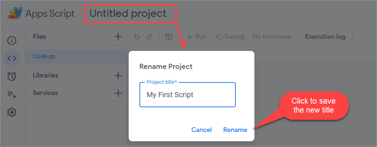
Task: Select the Editor code icon in sidebar
Action: (x=12, y=58)
